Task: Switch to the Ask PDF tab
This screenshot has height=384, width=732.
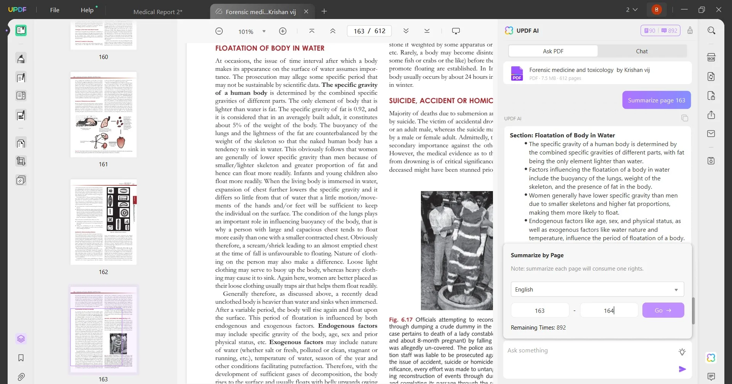Action: (553, 51)
